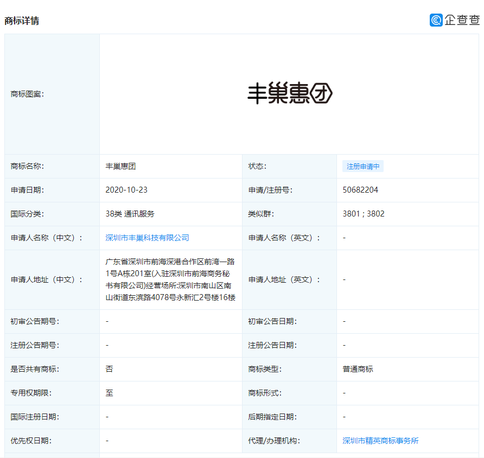
Task: Click the 类似群 label
Action: (261, 214)
